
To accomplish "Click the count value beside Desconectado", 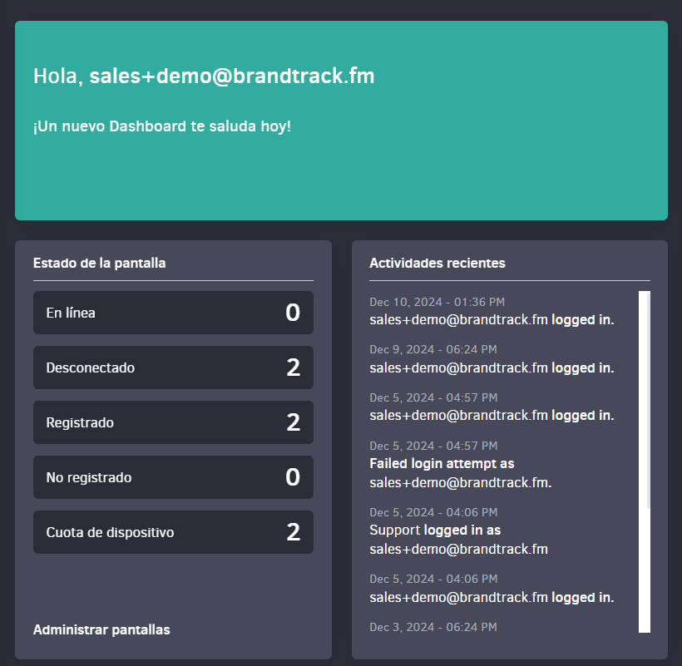I will [x=293, y=368].
